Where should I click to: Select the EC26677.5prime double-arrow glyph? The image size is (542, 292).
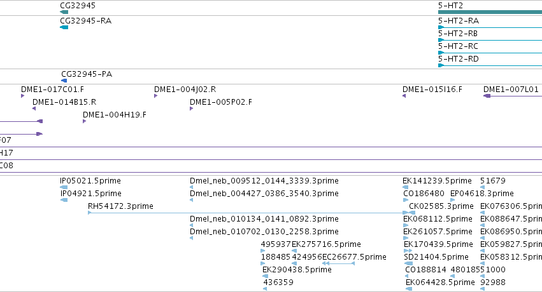(338, 263)
